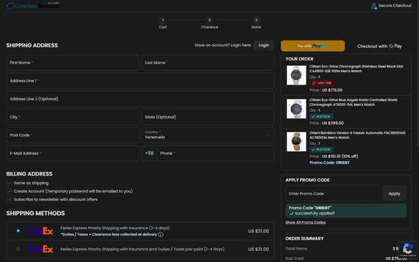Toggle Subscribe to newsletter checkbox
Viewport: 419px width, 262px height.
point(9,199)
